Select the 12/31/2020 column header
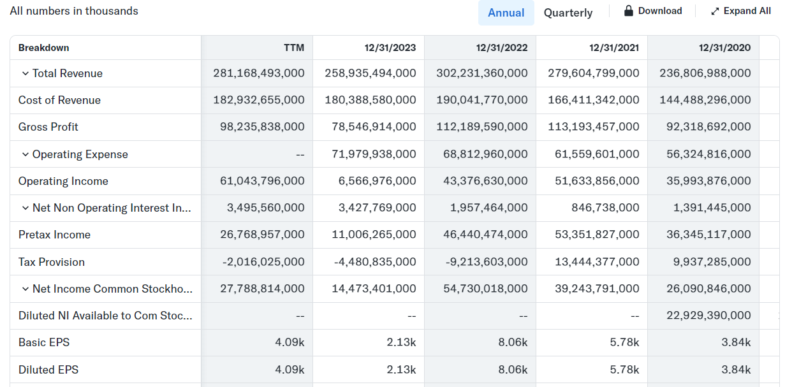 [725, 48]
